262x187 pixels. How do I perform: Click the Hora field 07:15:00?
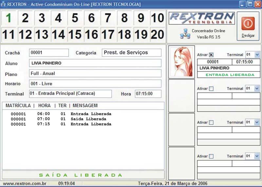coord(148,94)
